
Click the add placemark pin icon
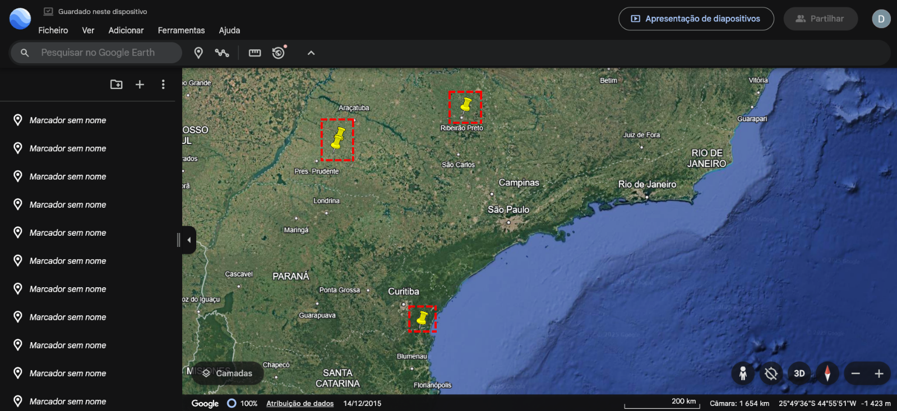(x=198, y=53)
